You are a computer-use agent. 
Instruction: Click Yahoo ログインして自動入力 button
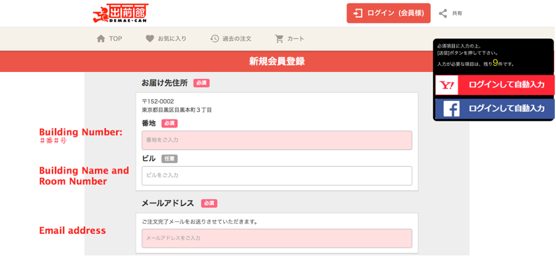point(494,85)
